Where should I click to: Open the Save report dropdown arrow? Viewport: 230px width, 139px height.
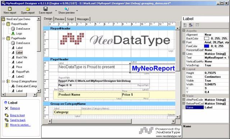(56, 10)
